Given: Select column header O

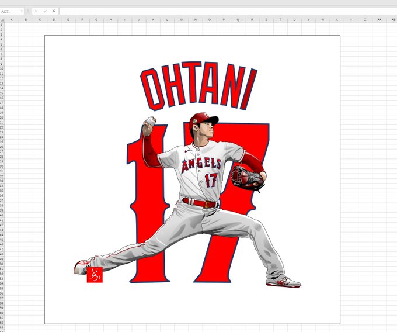Looking at the screenshot, I should [x=210, y=20].
